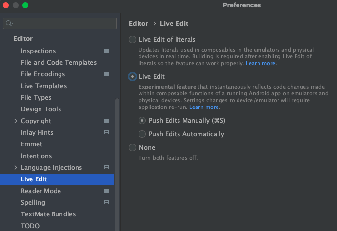Click project-level icon beside Inlay Hints
The image size is (337, 231).
(x=107, y=132)
